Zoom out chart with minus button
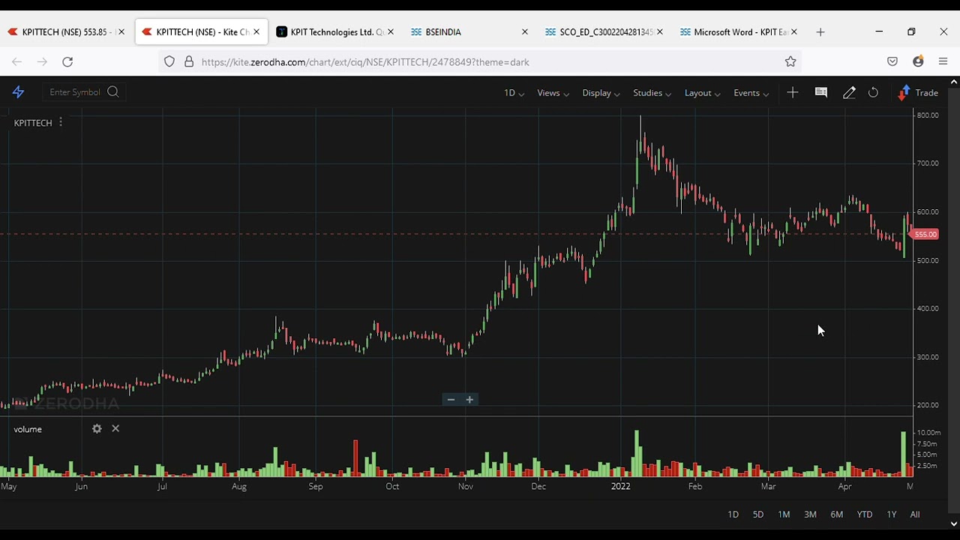 point(451,400)
